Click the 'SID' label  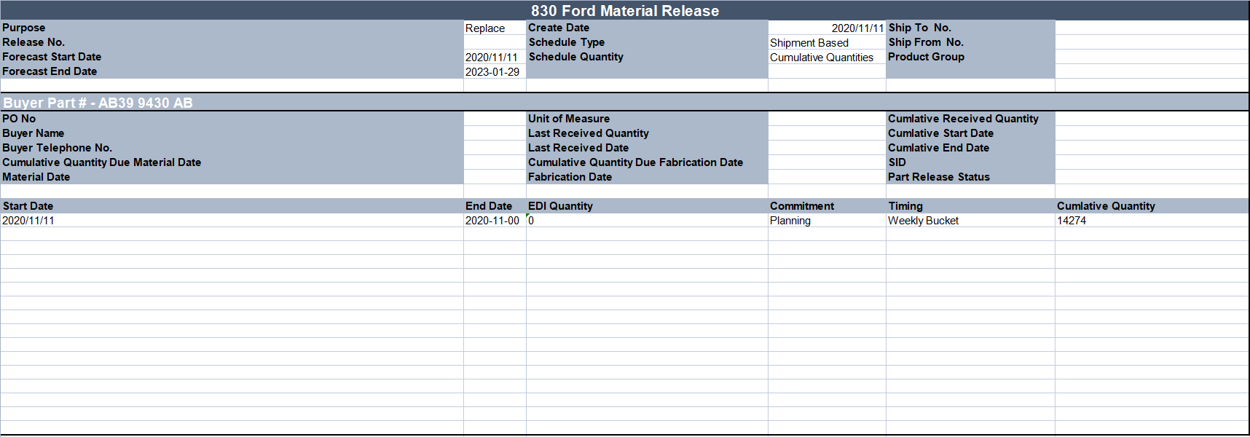point(970,162)
